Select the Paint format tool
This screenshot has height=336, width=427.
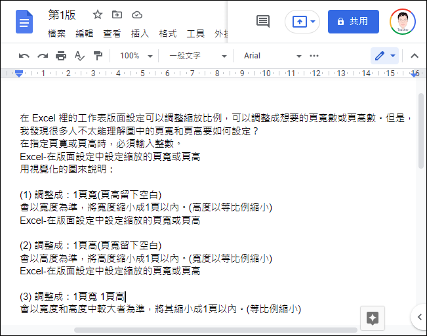point(98,56)
